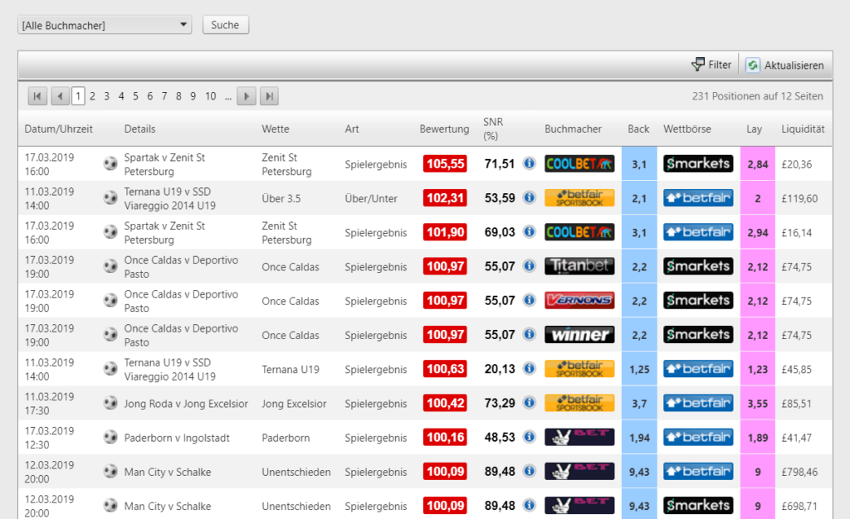Open info icon in Vernons row
Screen dimensions: 850x519
[x=530, y=300]
